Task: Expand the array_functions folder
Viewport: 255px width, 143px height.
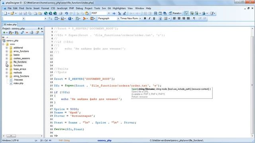Action: [x=7, y=51]
